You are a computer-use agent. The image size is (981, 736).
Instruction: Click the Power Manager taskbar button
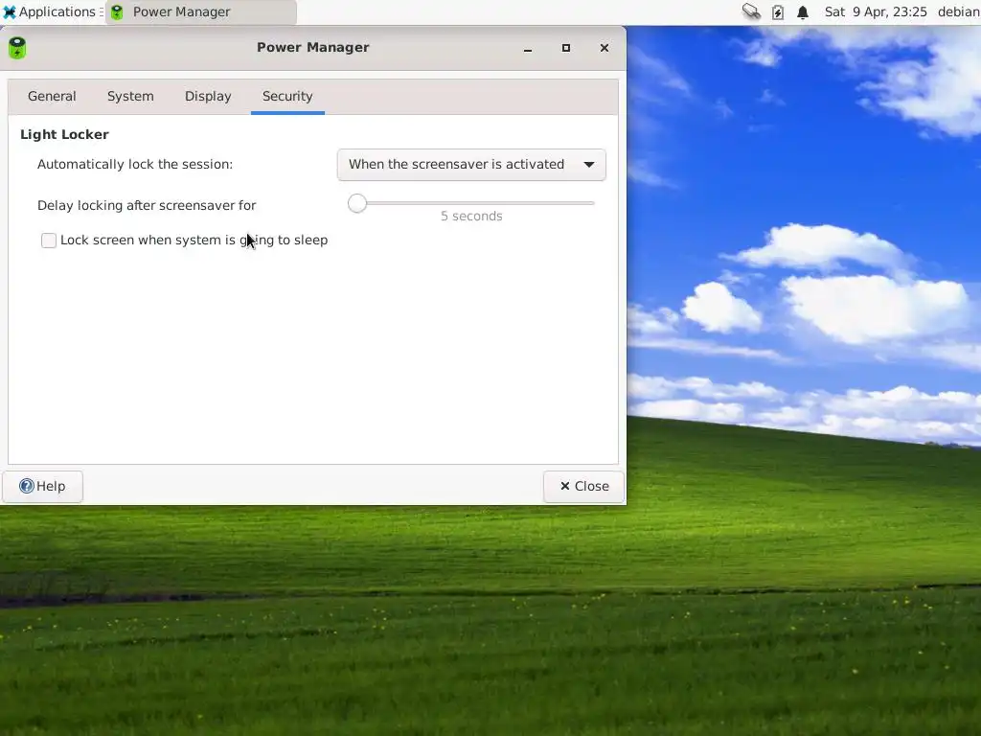point(201,11)
